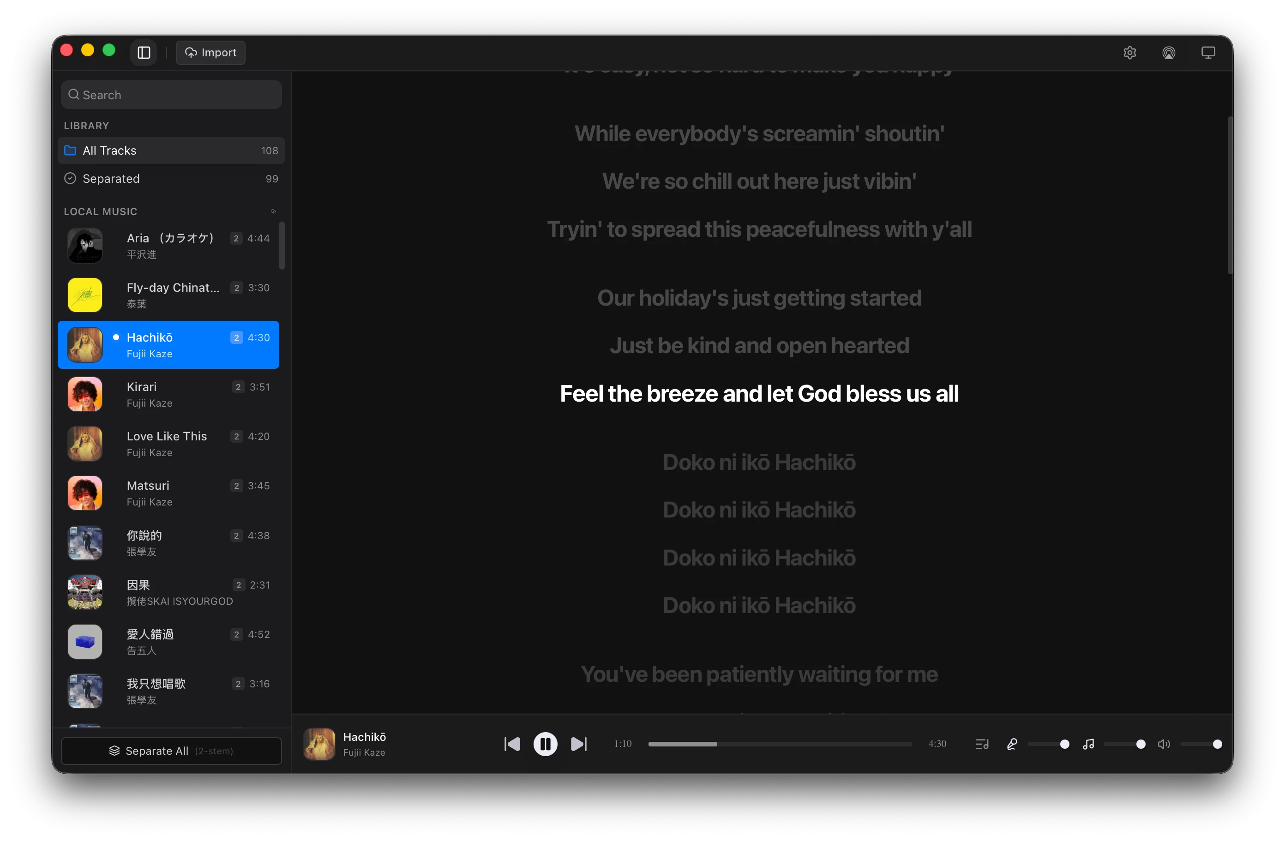The width and height of the screenshot is (1285, 842).
Task: Click the Search field
Action: [x=171, y=95]
